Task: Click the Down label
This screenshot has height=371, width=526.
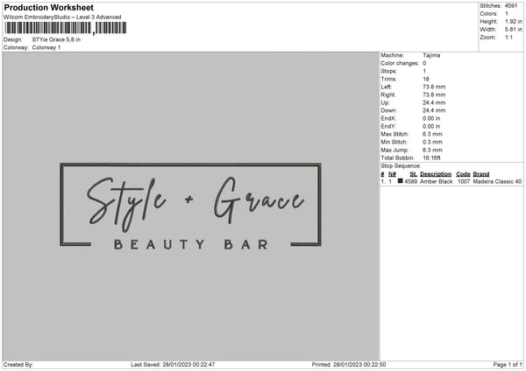Action: (x=388, y=110)
